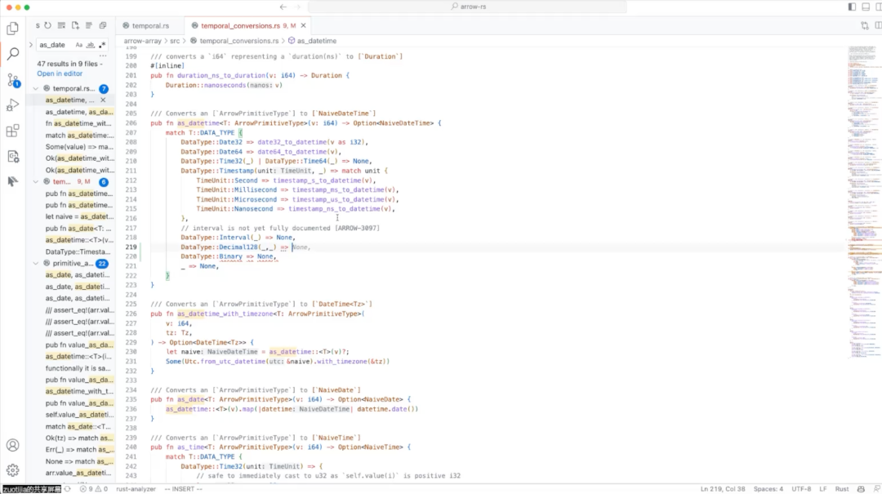Screen dimensions: 882x494
Task: Open Run and Debug view
Action: tap(12, 105)
